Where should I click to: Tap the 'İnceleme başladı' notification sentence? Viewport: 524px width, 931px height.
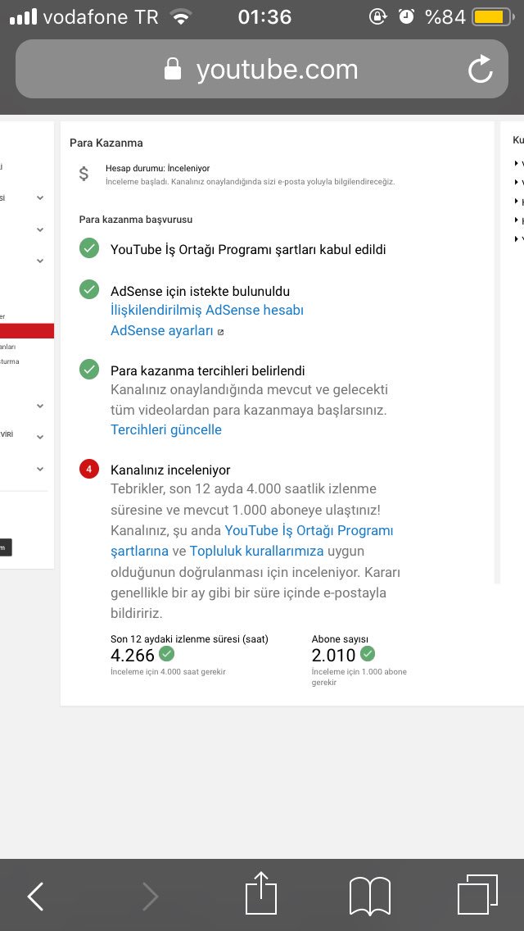[251, 181]
